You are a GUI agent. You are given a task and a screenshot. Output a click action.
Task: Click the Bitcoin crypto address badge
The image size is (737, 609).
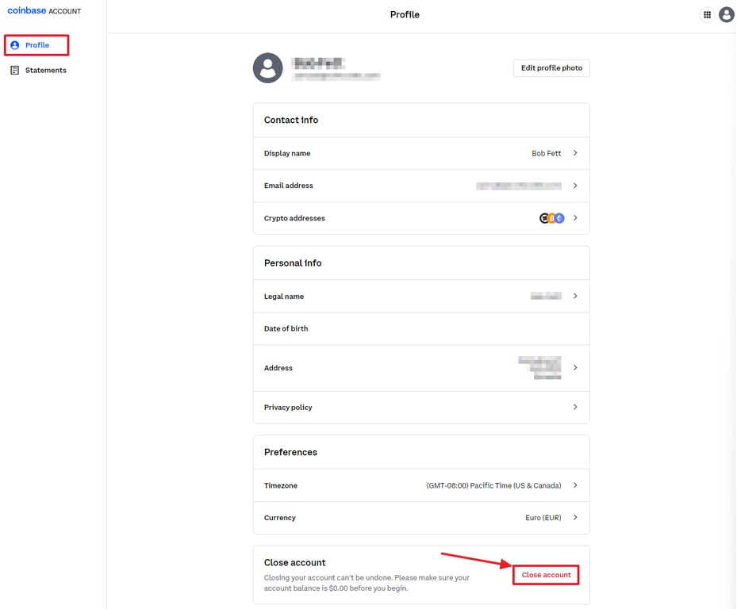(x=551, y=218)
